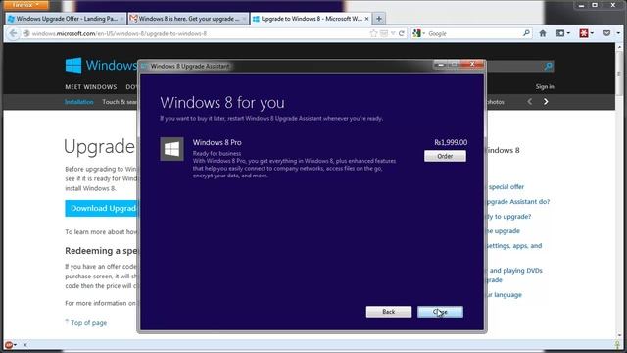Select the Touch & search sub-navigation item

(120, 102)
